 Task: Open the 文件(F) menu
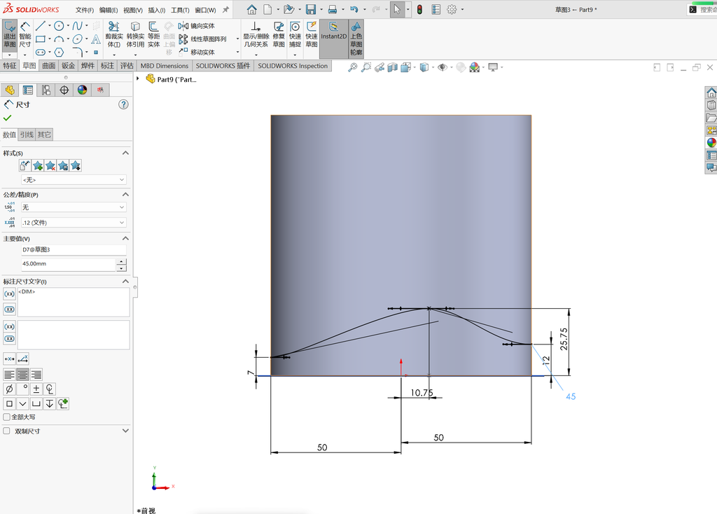84,10
